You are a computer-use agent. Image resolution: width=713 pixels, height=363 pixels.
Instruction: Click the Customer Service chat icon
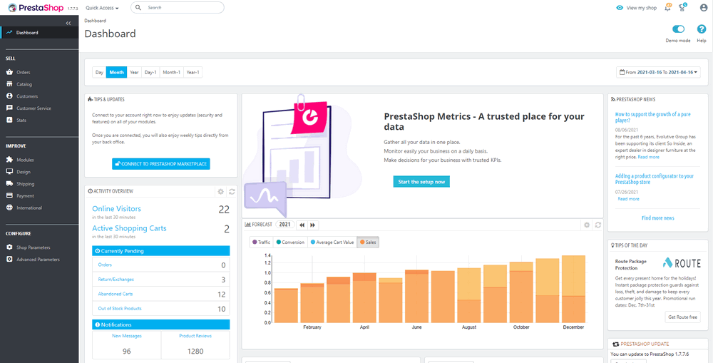coord(9,108)
